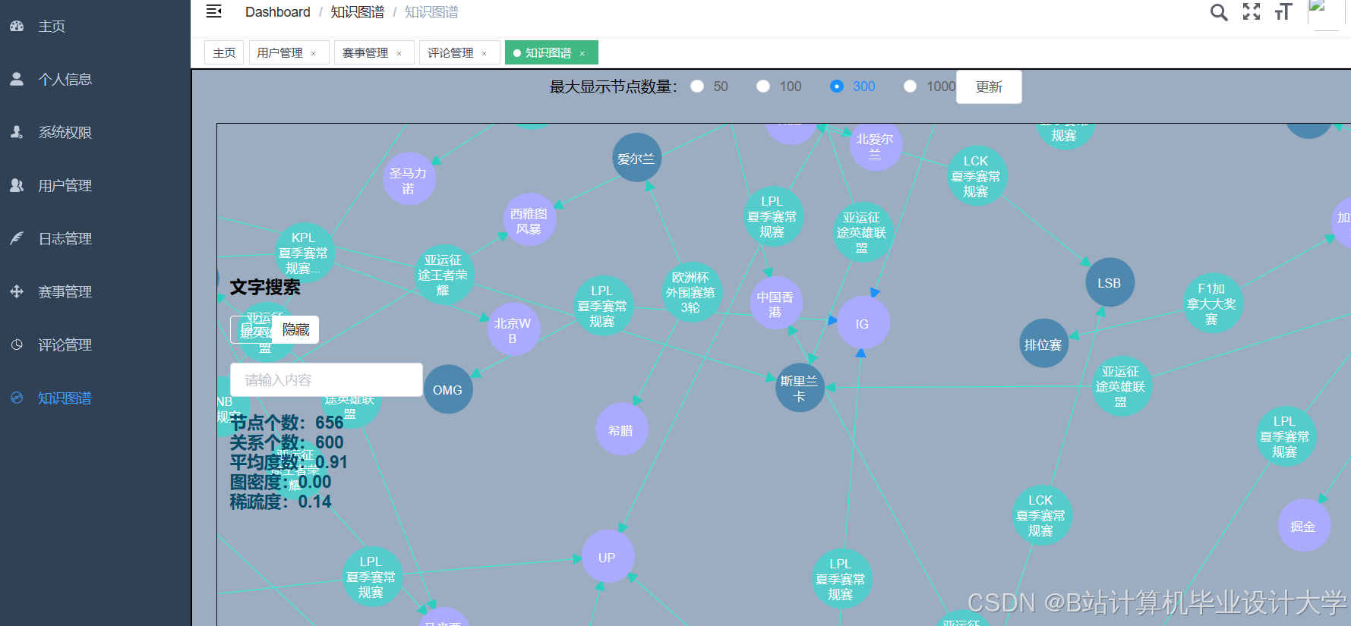Select the 圣马力诺 graph node
The height and width of the screenshot is (626, 1351).
coord(409,180)
